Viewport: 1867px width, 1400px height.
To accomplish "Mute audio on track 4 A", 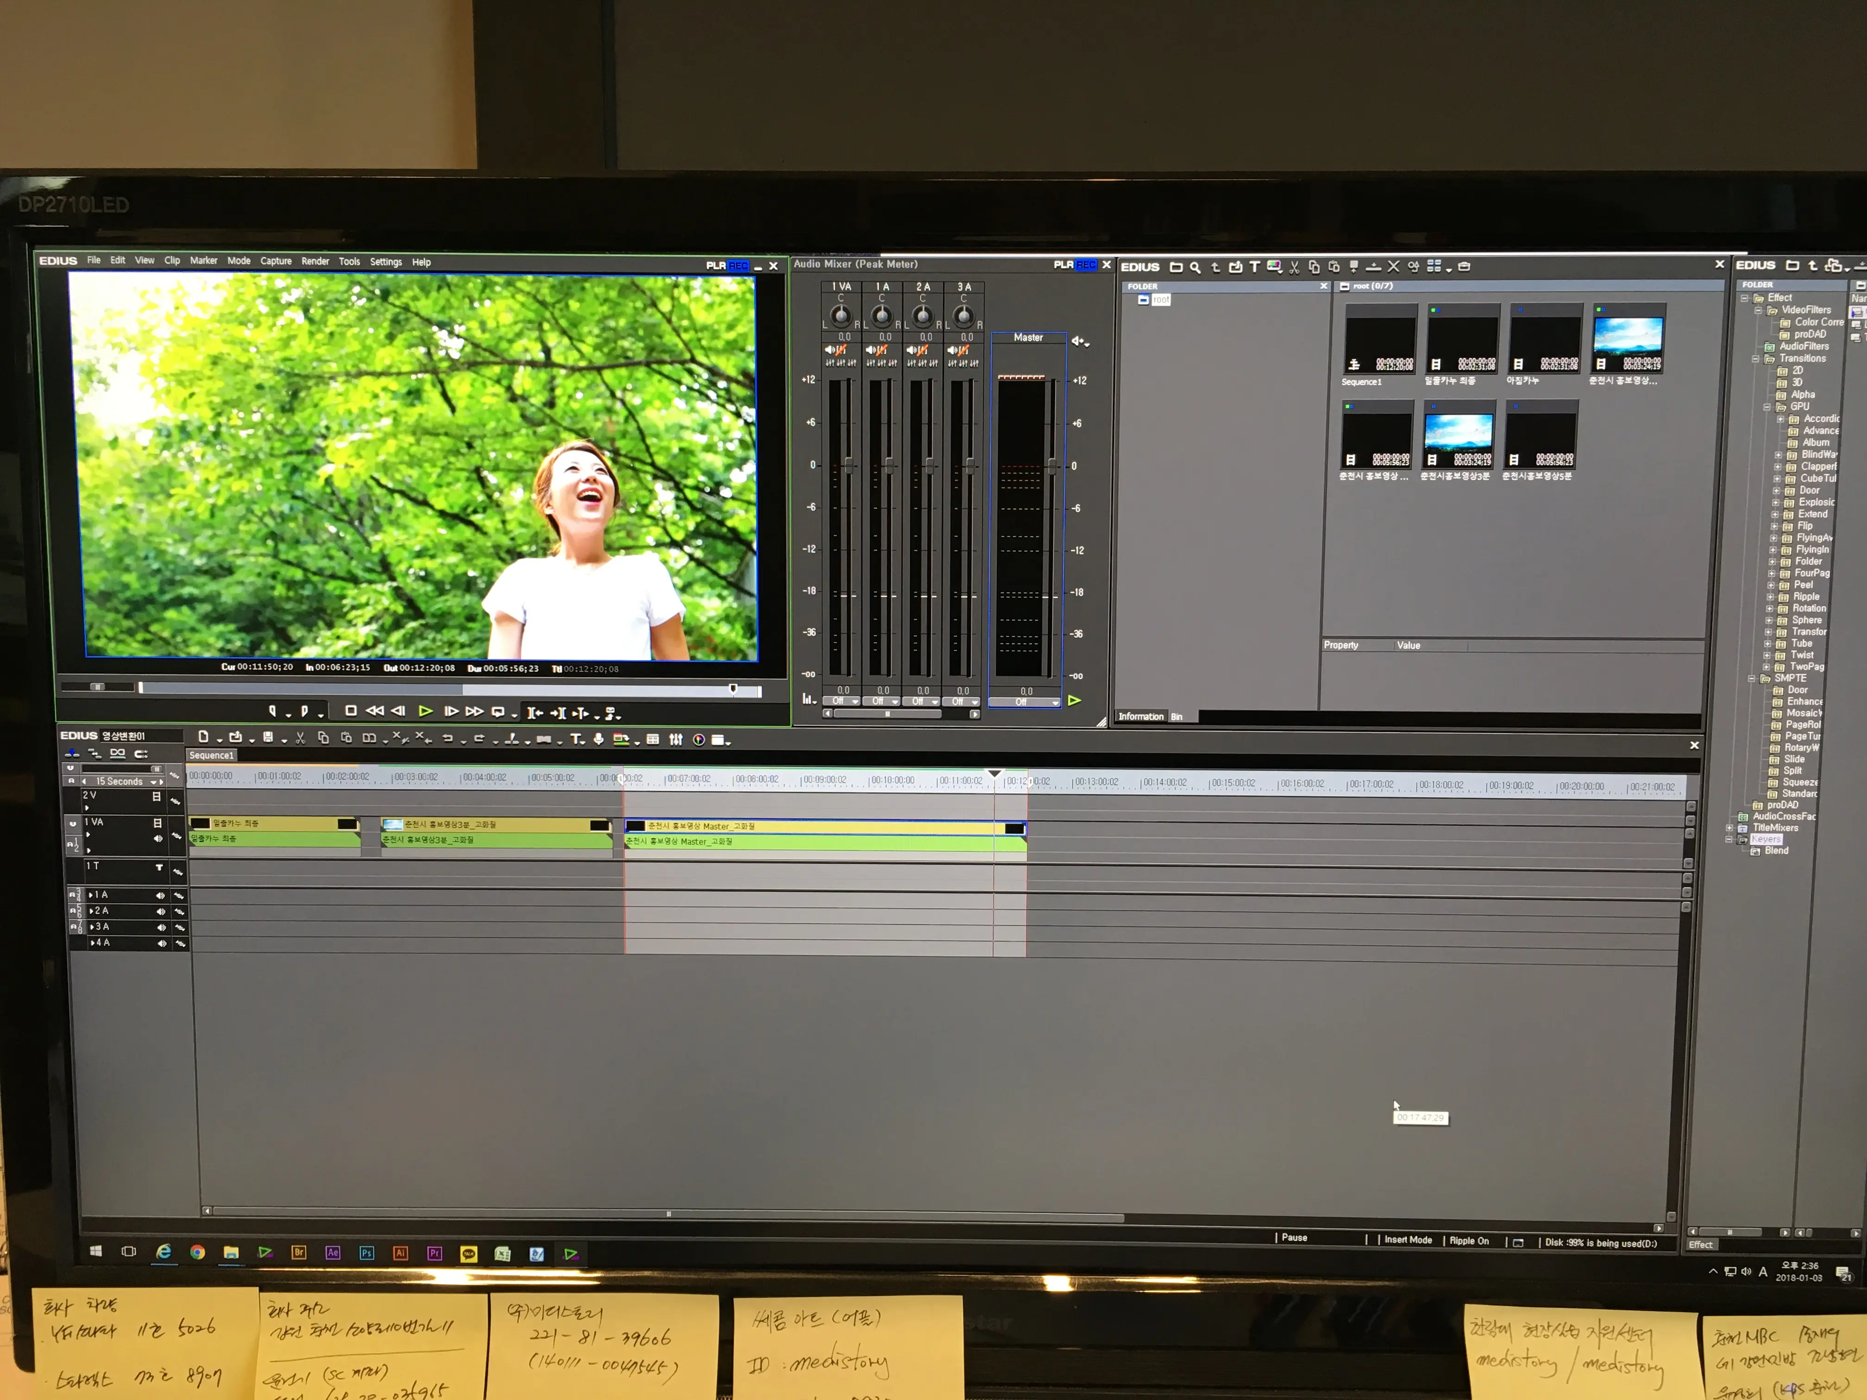I will pyautogui.click(x=161, y=944).
